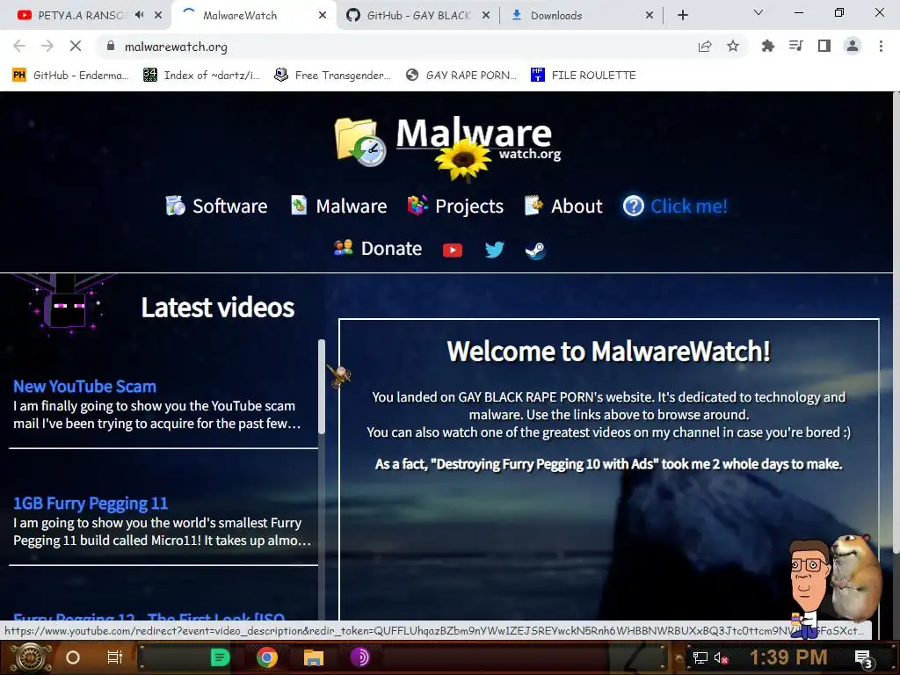The height and width of the screenshot is (675, 900).
Task: Open the 'Free Transgender...' bookmark
Action: coord(333,76)
